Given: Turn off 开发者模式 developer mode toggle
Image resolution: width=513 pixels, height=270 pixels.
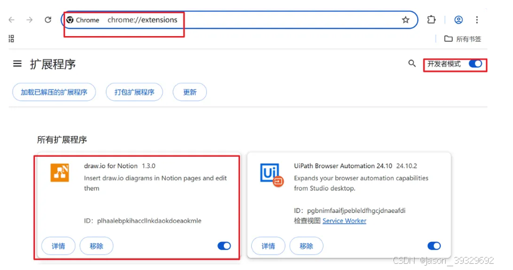Looking at the screenshot, I should tap(476, 63).
